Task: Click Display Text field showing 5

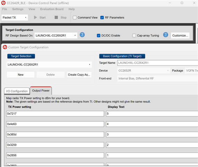Action: [152, 114]
